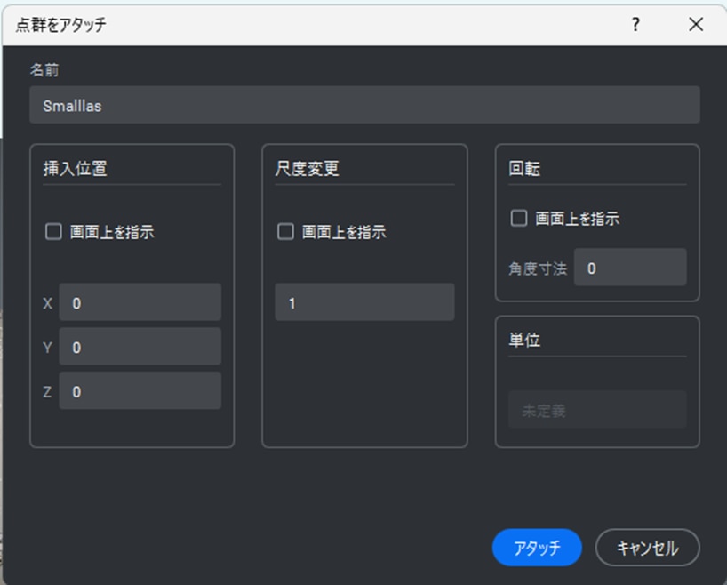The image size is (727, 585).
Task: Click the 尺度変更 group heading
Action: click(x=308, y=169)
